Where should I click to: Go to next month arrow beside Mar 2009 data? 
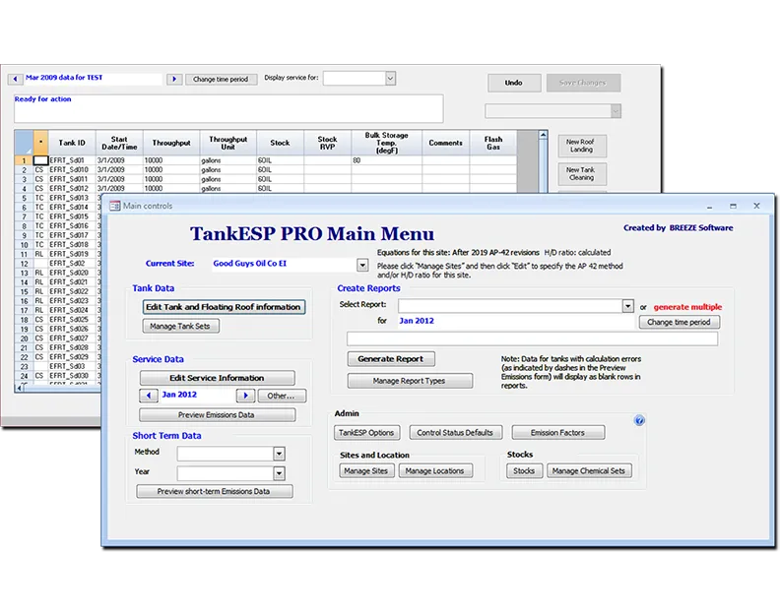coord(174,79)
